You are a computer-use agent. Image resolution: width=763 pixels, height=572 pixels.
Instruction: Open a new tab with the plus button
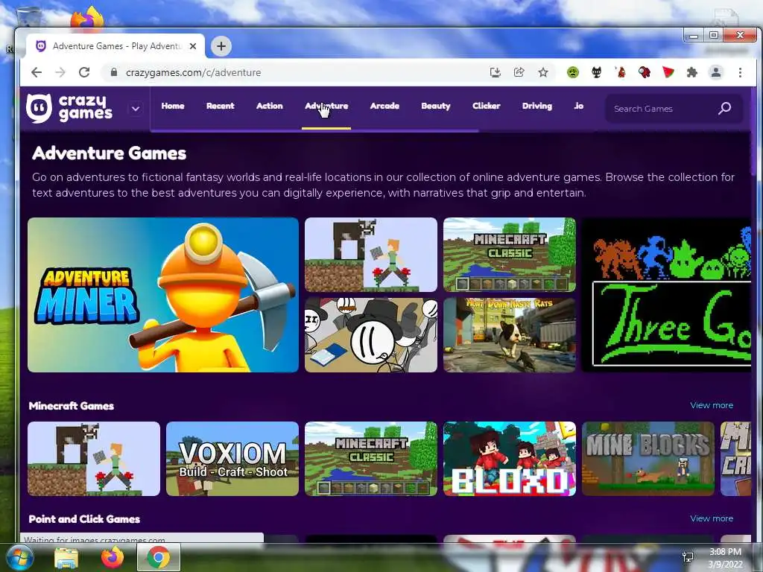click(x=221, y=46)
